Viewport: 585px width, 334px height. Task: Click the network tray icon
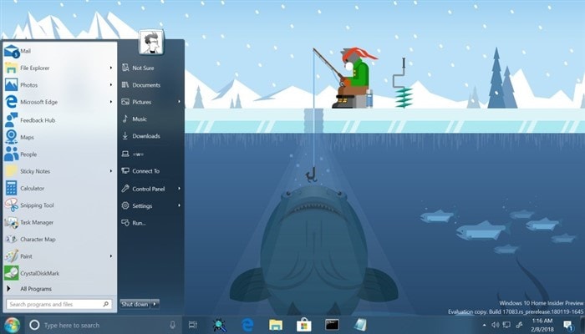click(506, 325)
